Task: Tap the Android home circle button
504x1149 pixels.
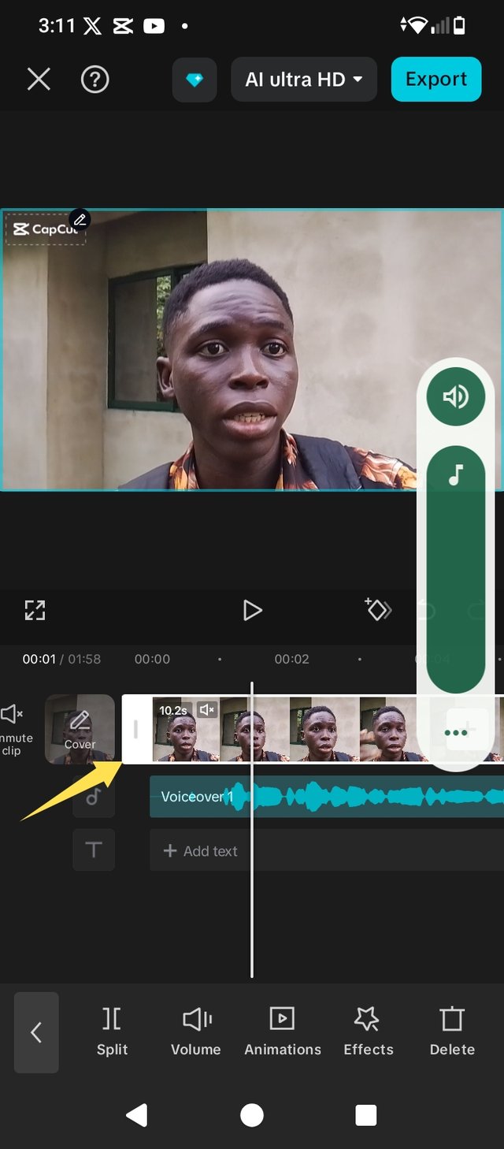Action: click(252, 1115)
